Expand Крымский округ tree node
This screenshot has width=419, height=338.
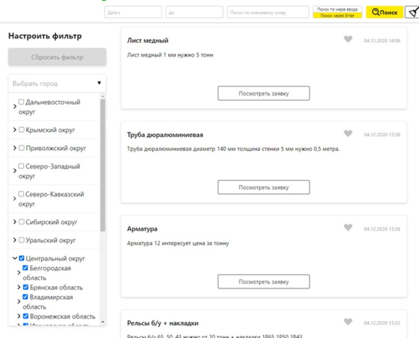pos(15,130)
